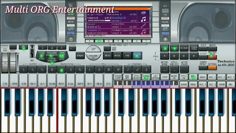
Task: Start Intro 3 button
Action: [42, 69]
